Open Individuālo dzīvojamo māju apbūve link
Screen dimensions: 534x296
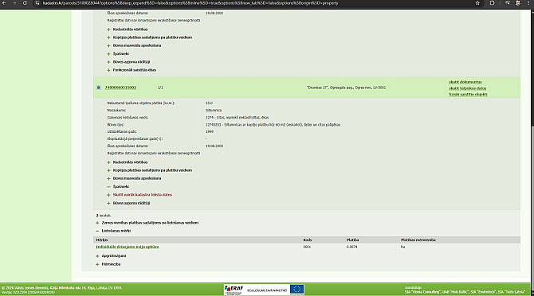128,247
